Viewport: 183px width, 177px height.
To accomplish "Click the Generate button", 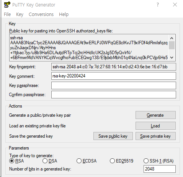I will pos(155,115).
